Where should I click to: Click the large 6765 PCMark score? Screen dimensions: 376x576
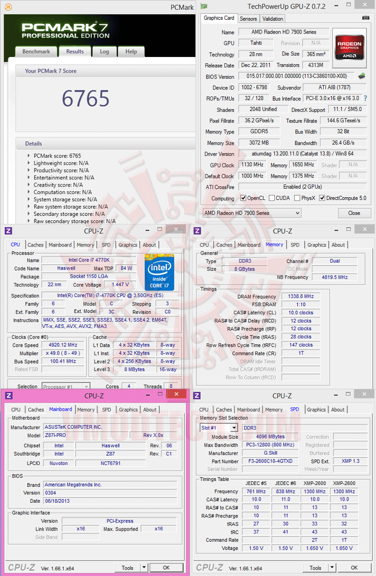[x=86, y=98]
